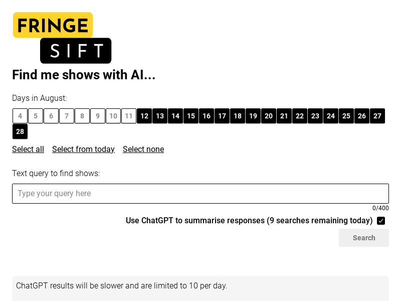401x301 pixels.
Task: Click the Select none link
Action: pyautogui.click(x=143, y=149)
